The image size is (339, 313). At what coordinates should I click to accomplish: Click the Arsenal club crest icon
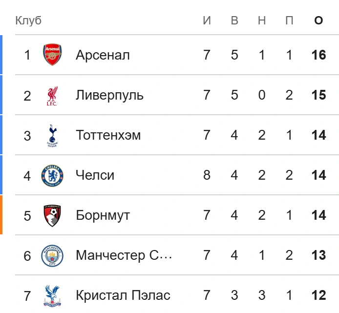[52, 55]
